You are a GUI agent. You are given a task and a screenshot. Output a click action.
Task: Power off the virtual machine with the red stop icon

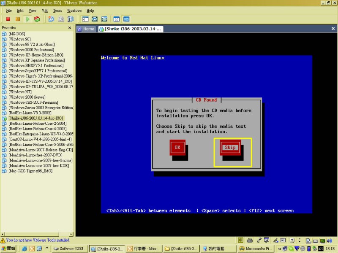pyautogui.click(x=8, y=19)
